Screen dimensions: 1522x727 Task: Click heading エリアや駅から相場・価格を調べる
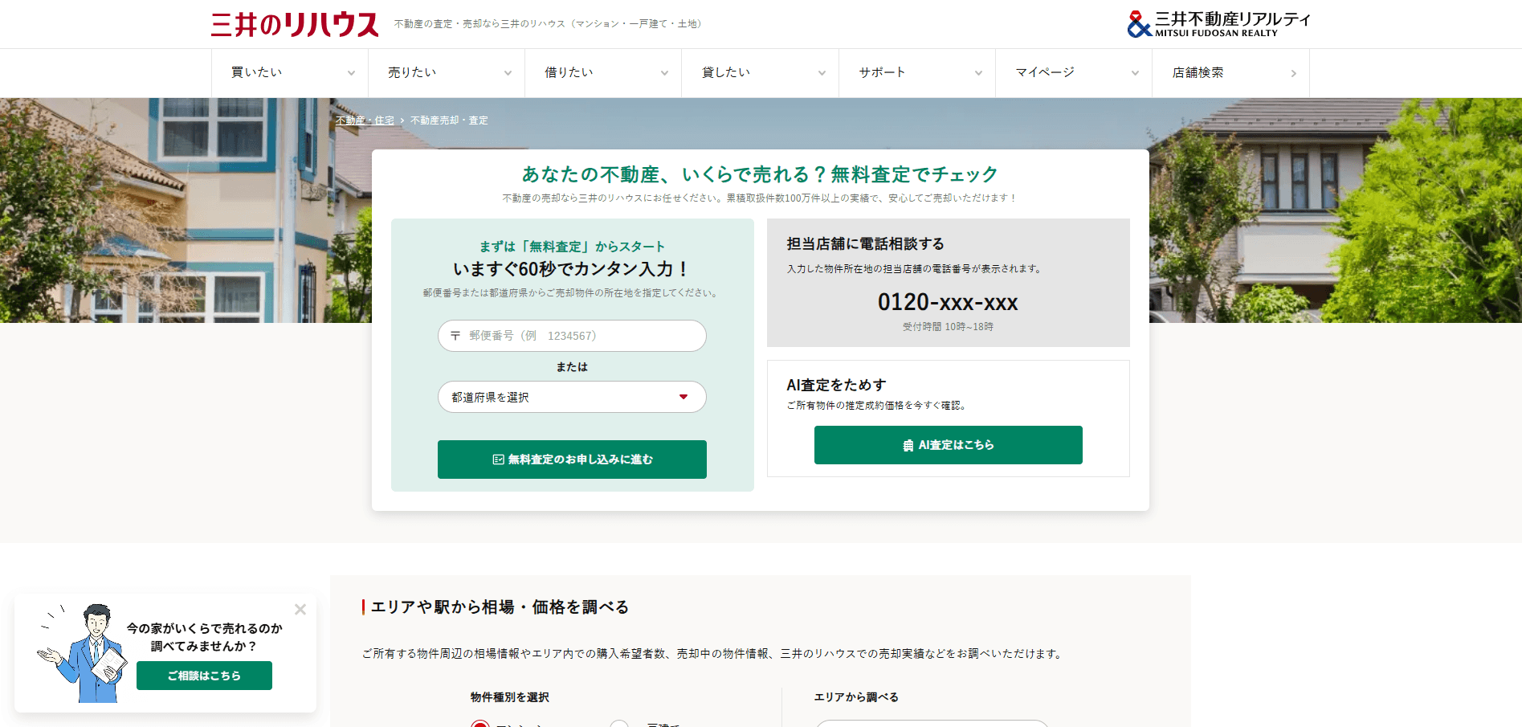500,607
